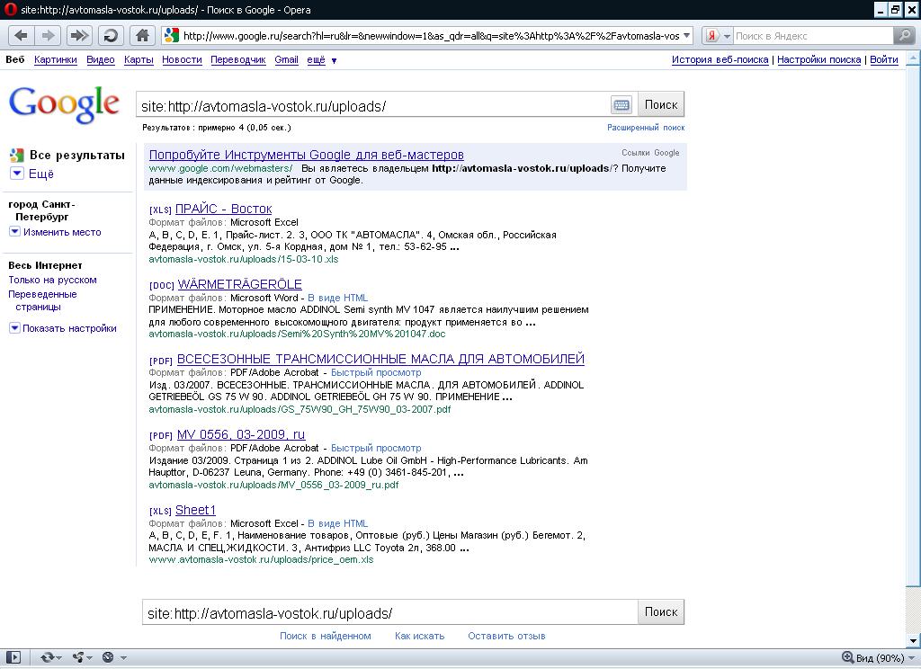Viewport: 921px width, 669px height.
Task: Click the Ссылки Google label
Action: click(650, 153)
